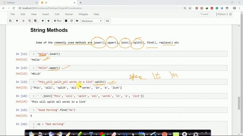Insert a cell below with the plus icon
This screenshot has height=136, width=243.
click(17, 21)
